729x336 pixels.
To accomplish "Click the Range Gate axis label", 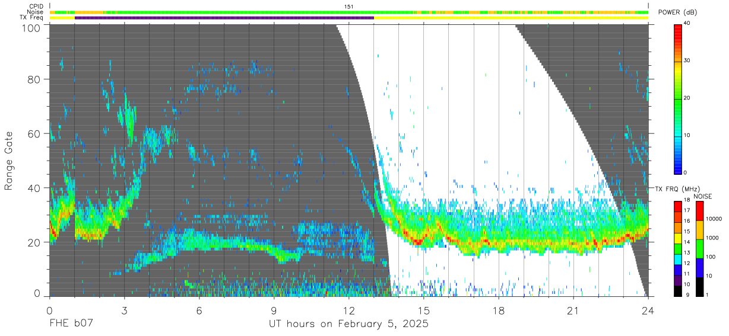I will [x=9, y=161].
